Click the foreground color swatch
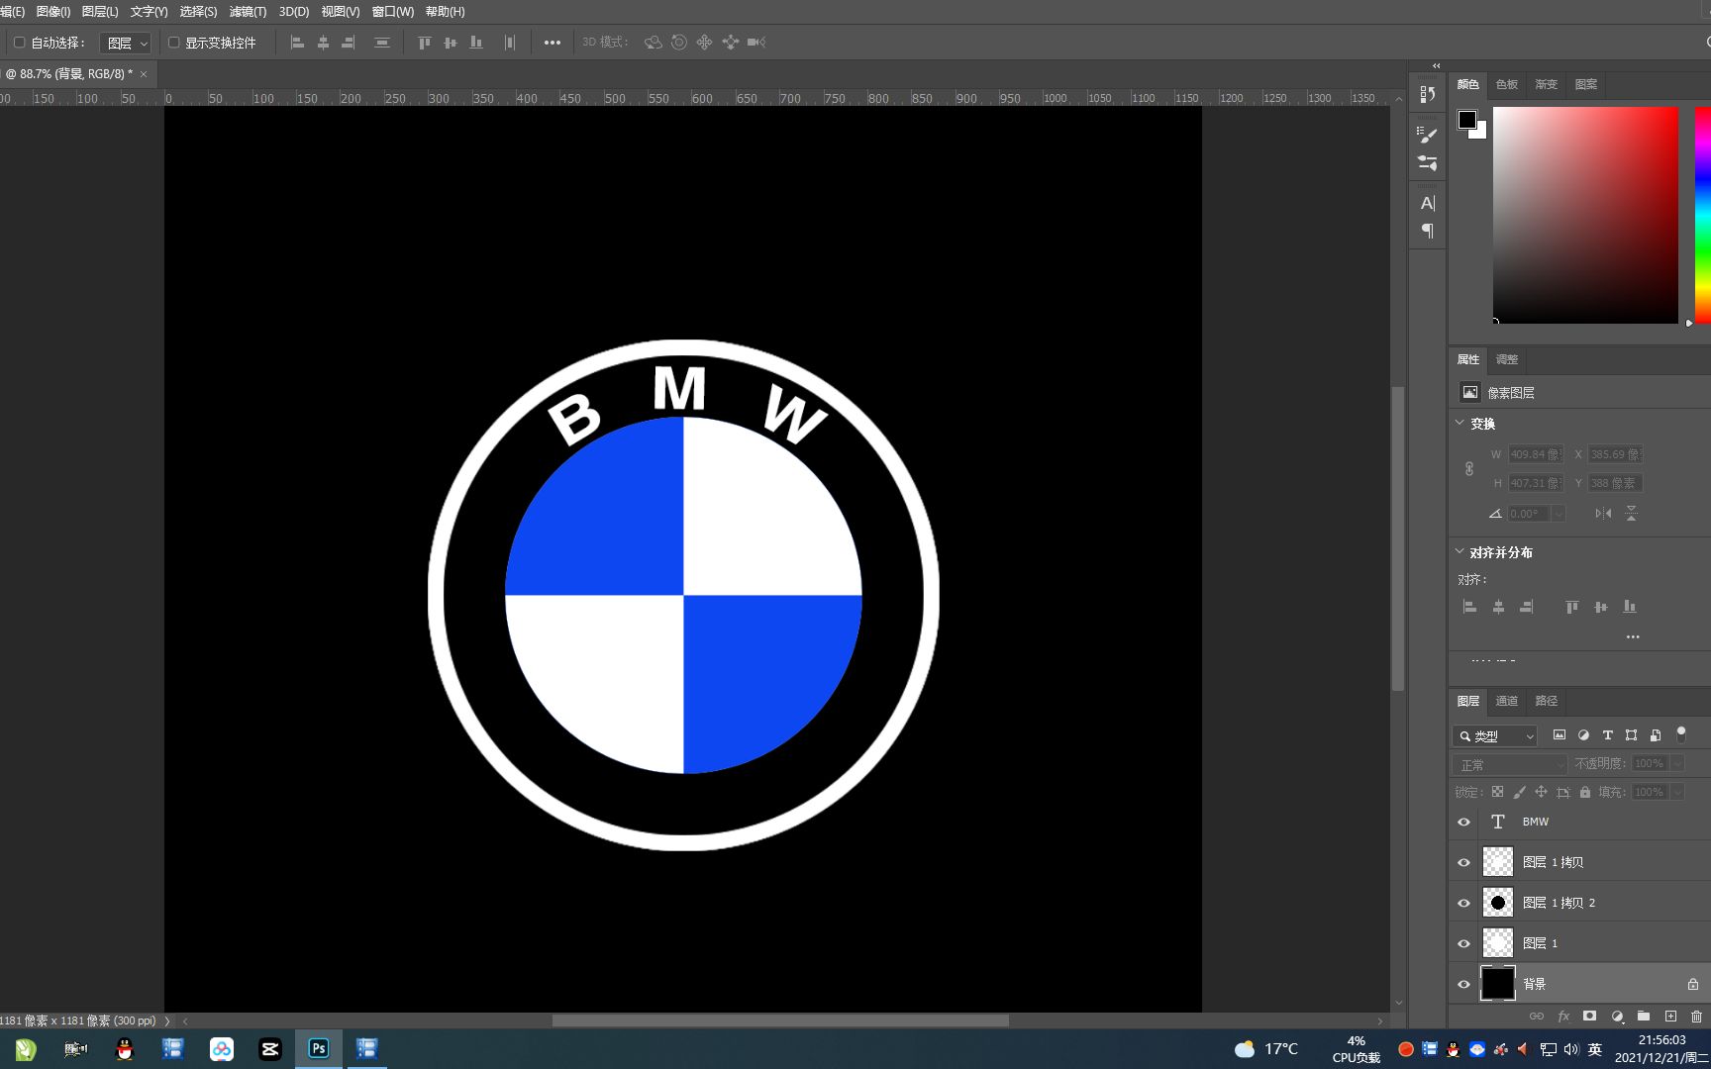This screenshot has height=1069, width=1711. tap(1467, 120)
